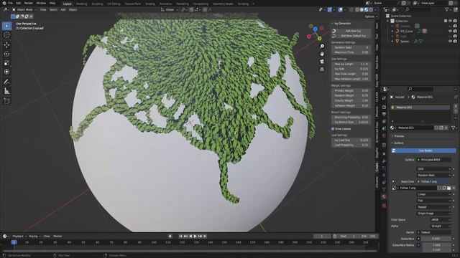Click Principled BSDF surface shader field

pyautogui.click(x=434, y=160)
